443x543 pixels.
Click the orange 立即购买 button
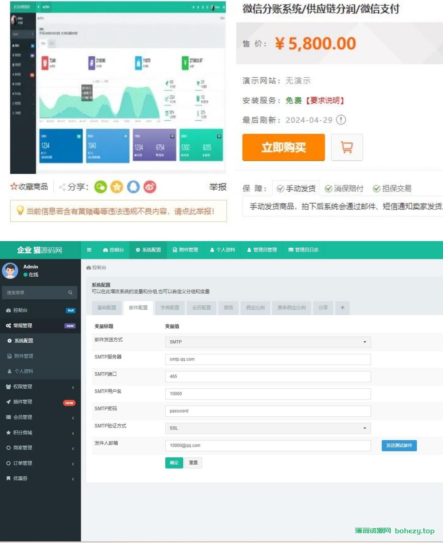(x=284, y=147)
